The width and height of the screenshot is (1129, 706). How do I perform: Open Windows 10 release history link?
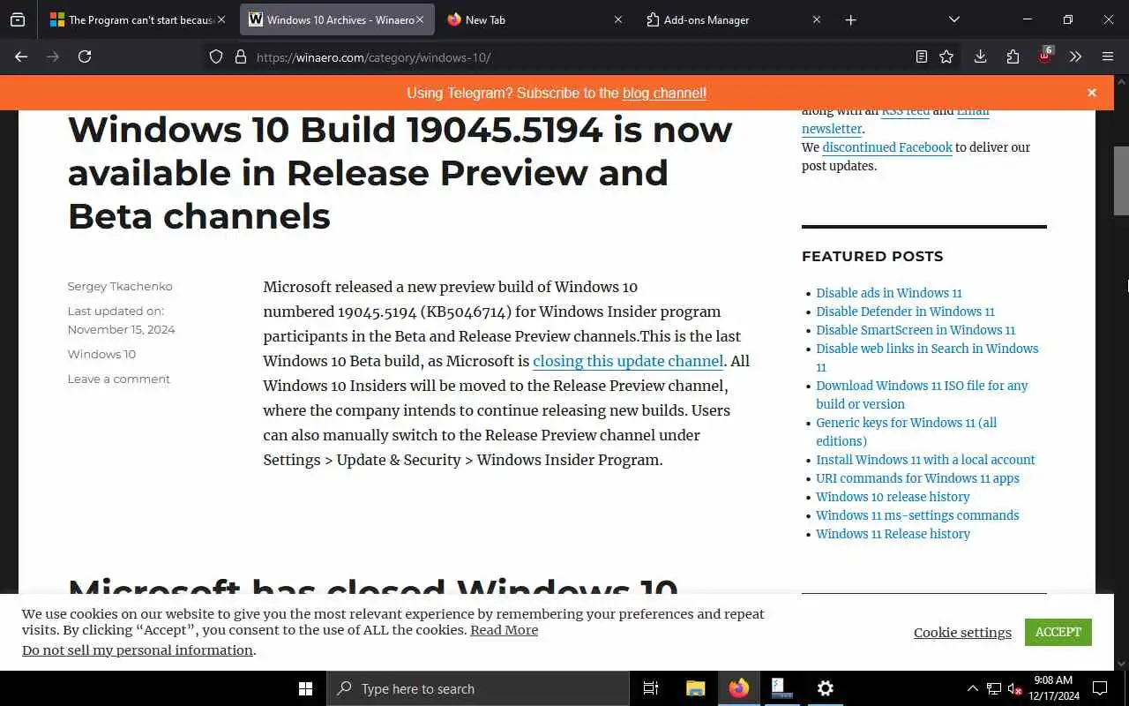coord(893,497)
